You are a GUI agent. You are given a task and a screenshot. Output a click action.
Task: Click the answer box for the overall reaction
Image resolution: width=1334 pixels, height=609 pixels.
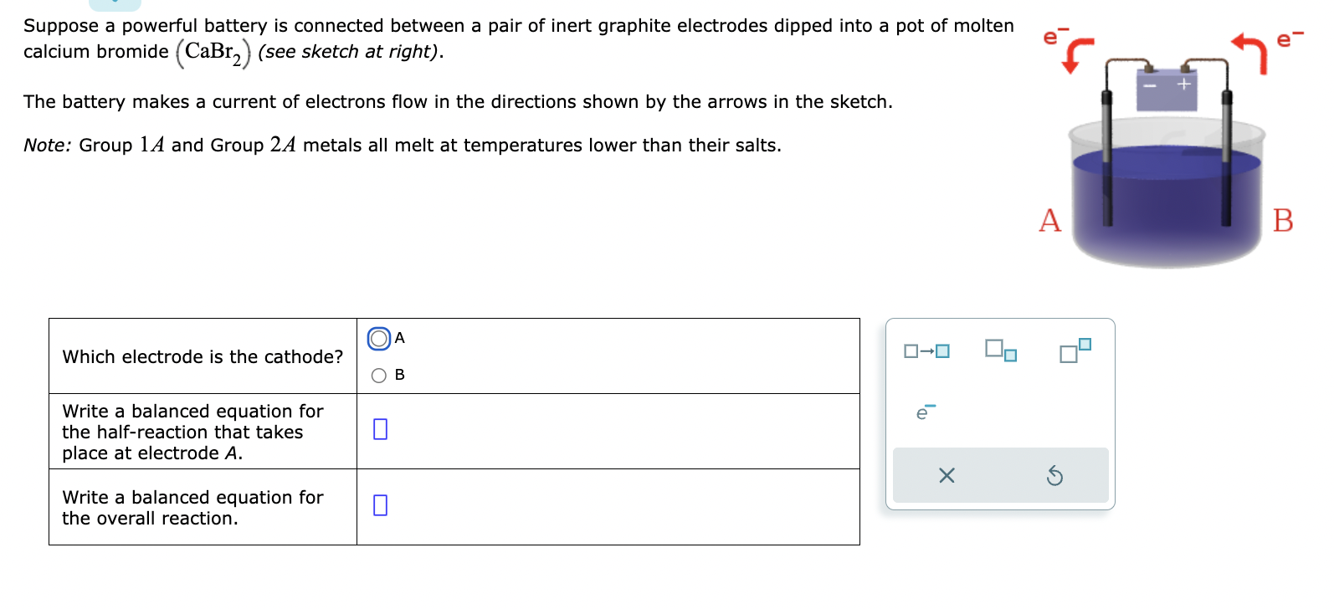[382, 504]
